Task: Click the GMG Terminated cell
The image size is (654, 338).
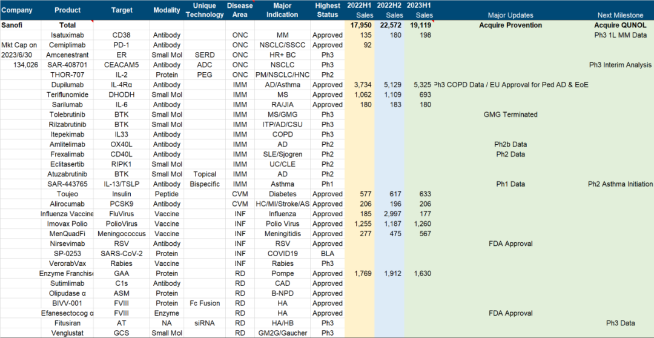Action: point(510,114)
